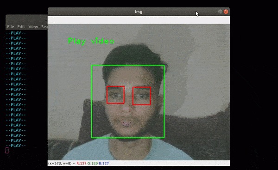278x170 pixels.
Task: Open the File menu in terminal window
Action: click(11, 27)
